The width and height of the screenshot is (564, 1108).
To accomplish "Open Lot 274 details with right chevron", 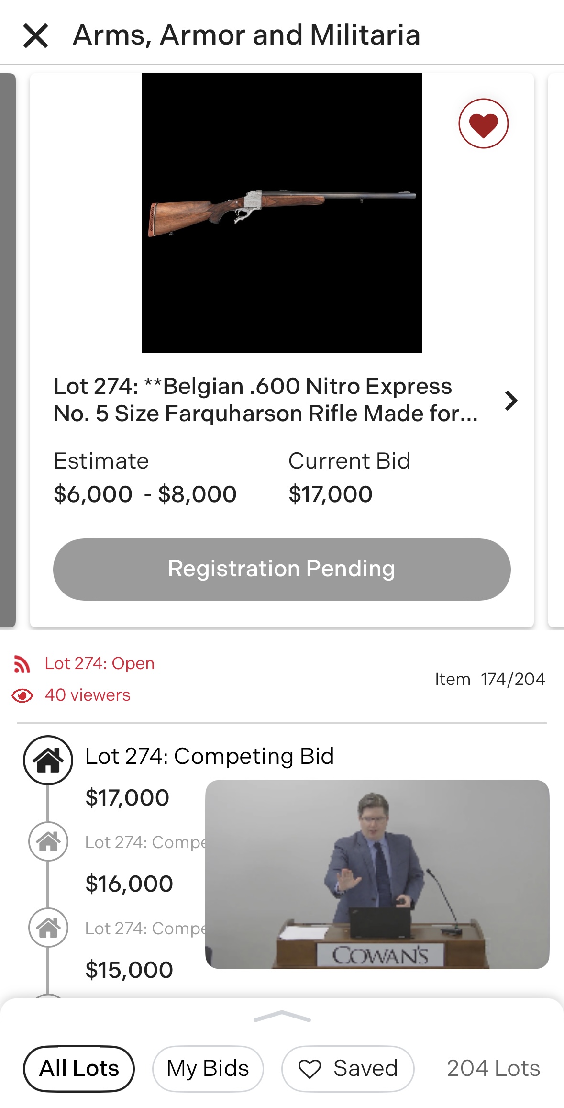I will [x=511, y=401].
